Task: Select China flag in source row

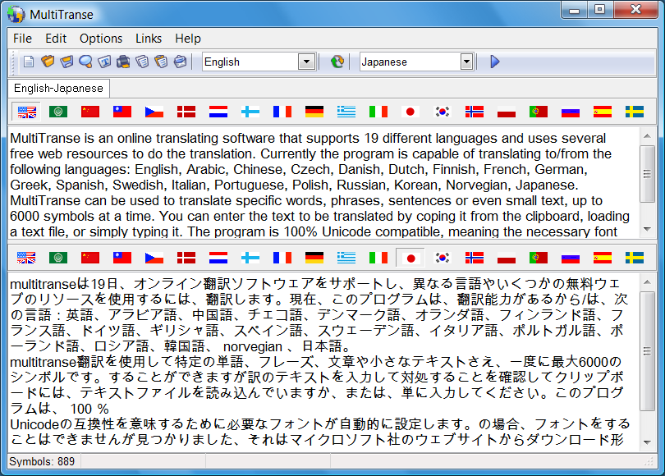Action: 90,112
